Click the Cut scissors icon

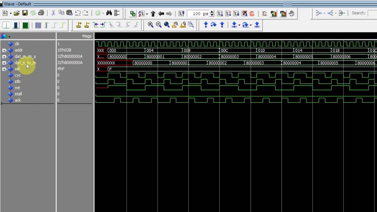[x=53, y=13]
